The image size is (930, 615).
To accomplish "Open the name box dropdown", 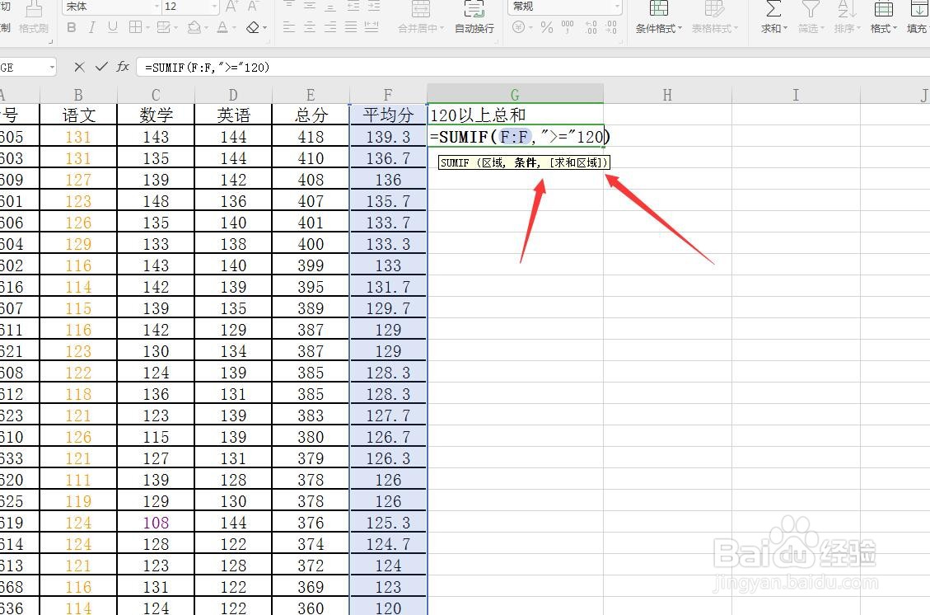I will pos(52,67).
